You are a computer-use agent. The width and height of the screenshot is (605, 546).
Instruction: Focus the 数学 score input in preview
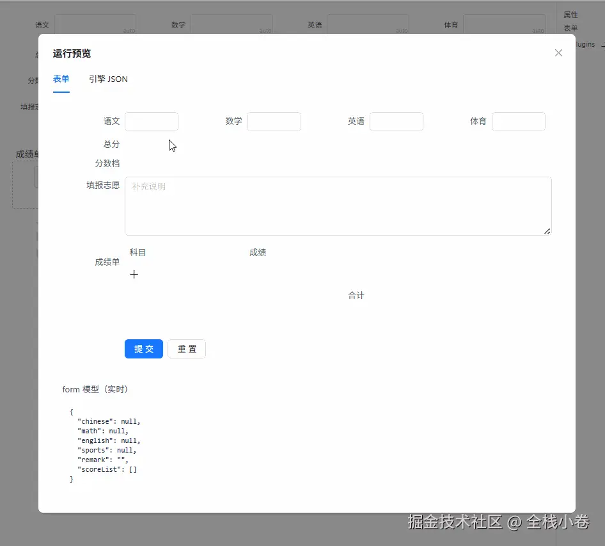[274, 121]
